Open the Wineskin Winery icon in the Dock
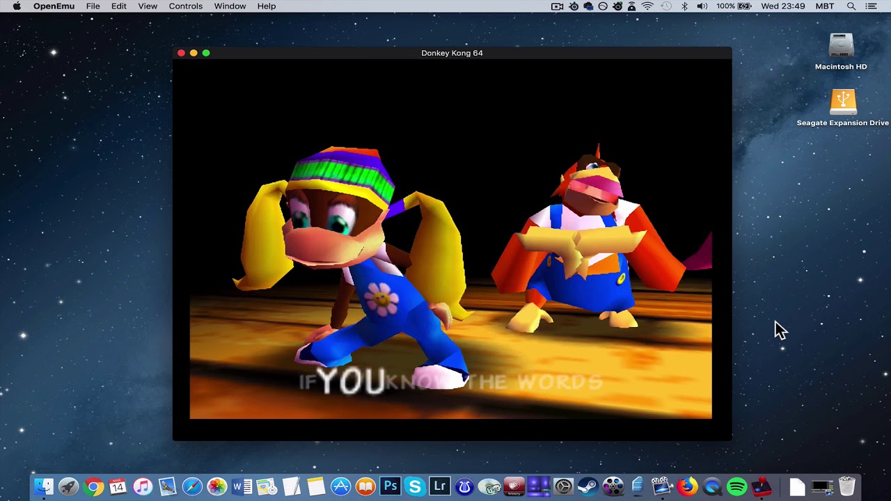 pyautogui.click(x=514, y=486)
